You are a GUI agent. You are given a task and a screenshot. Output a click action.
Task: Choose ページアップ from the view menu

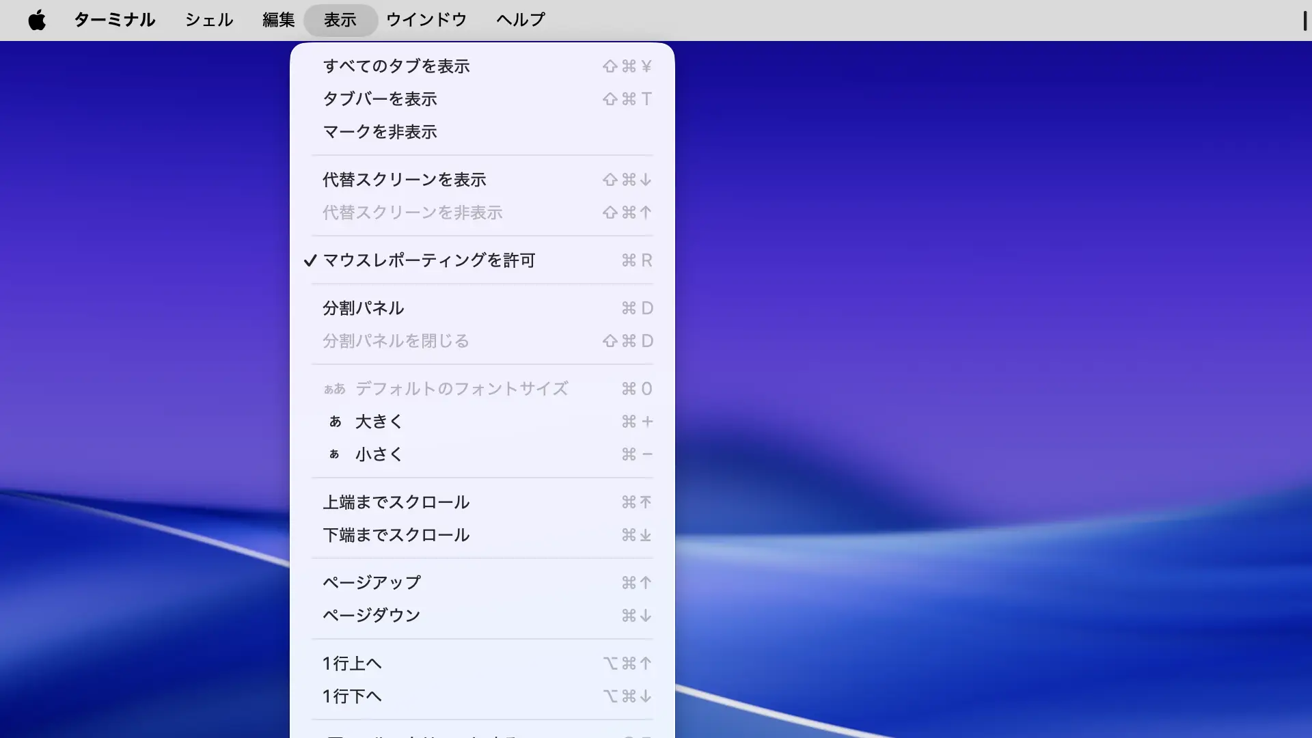[x=372, y=583]
